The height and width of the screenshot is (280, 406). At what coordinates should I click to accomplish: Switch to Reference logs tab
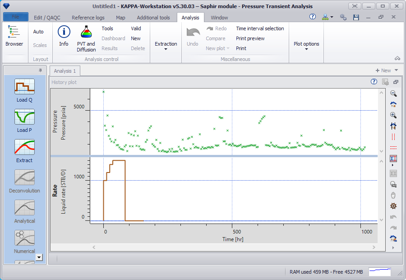coord(88,18)
